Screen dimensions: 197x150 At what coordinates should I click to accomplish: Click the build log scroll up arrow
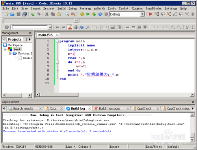pyautogui.click(x=192, y=115)
